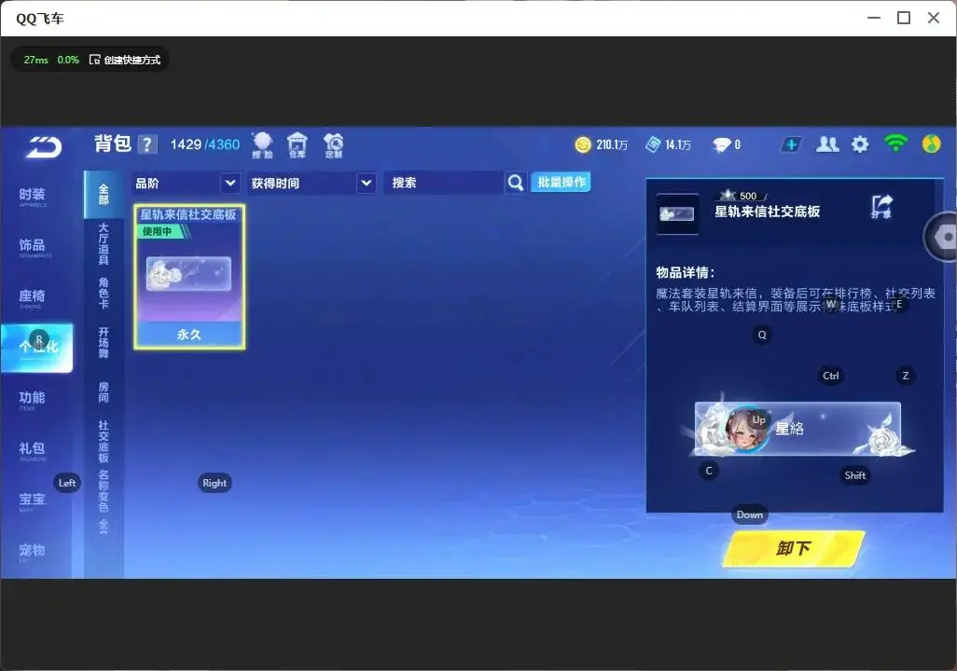Select the 角色卡 character card sub-tab
This screenshot has height=671, width=957.
coord(104,294)
